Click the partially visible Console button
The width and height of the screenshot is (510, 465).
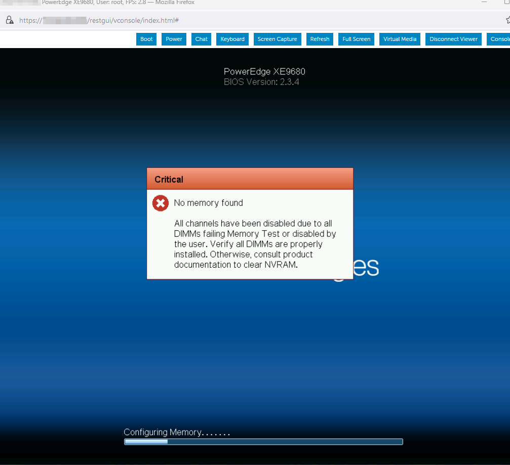click(498, 39)
